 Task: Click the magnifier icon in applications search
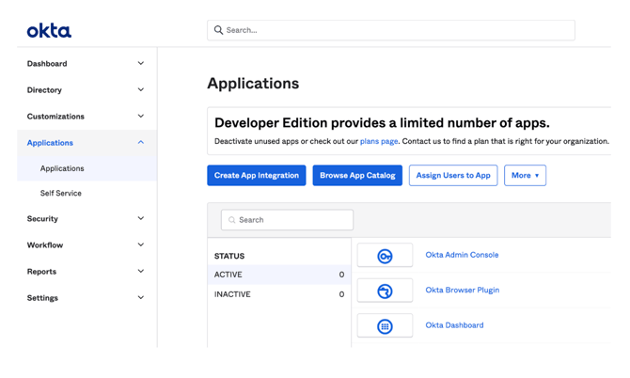(x=232, y=220)
